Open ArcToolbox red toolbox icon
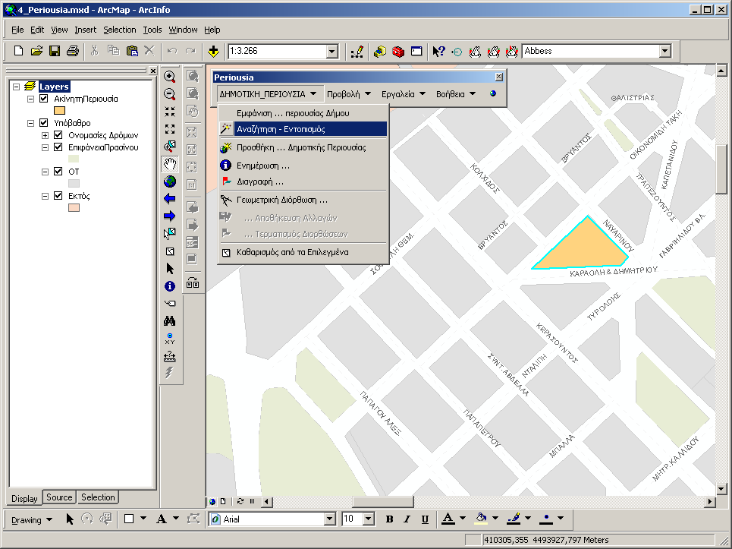The height and width of the screenshot is (549, 732). tap(398, 51)
